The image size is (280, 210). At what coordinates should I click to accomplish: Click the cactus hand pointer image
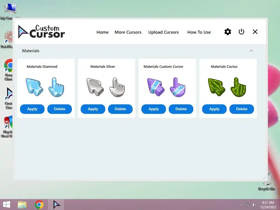(x=238, y=87)
